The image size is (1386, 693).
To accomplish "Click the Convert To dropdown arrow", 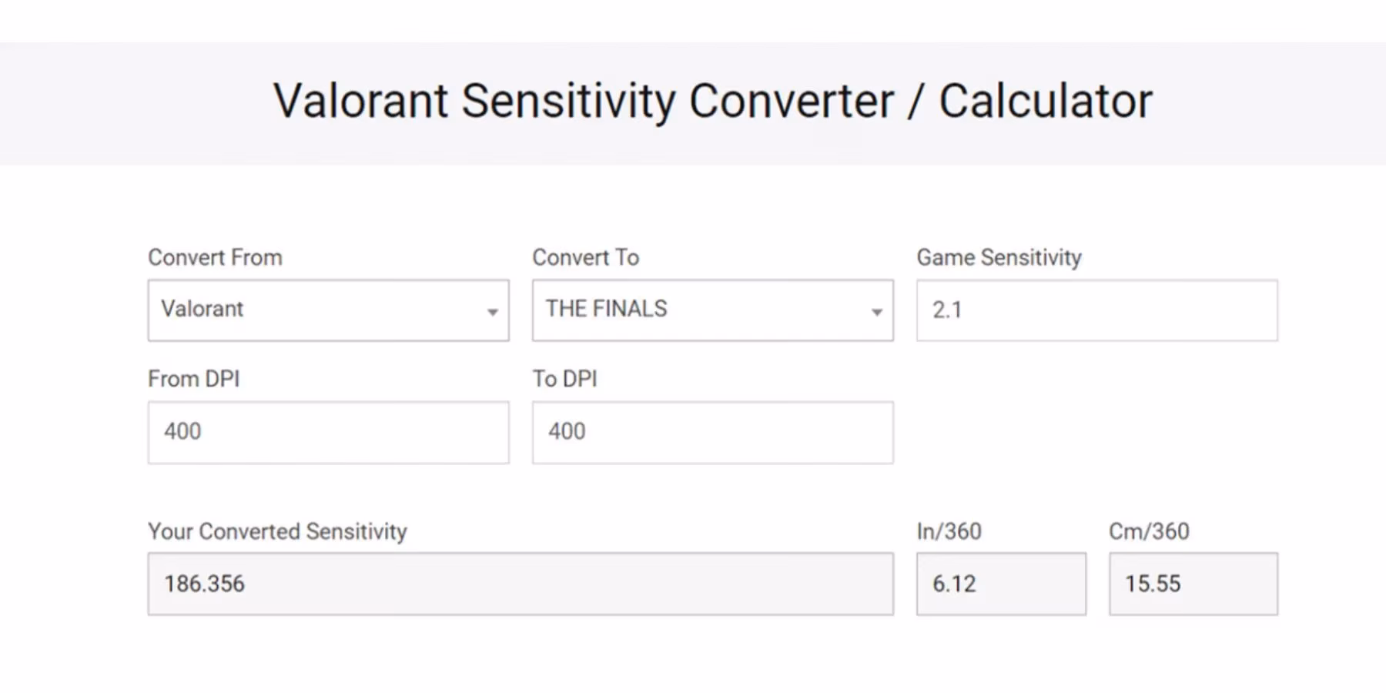I will [x=876, y=312].
